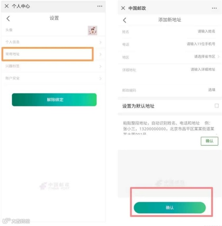The height and width of the screenshot is (226, 222).
Task: Expand 个人信息 chevron arrow
Action: pos(100,42)
